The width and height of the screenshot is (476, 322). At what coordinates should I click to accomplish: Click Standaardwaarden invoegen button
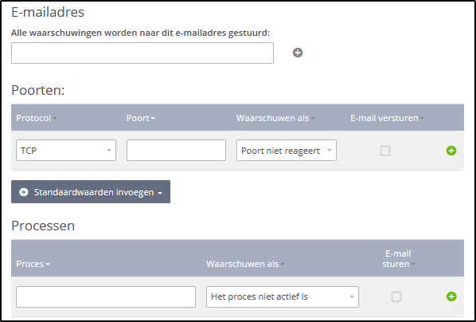click(91, 192)
